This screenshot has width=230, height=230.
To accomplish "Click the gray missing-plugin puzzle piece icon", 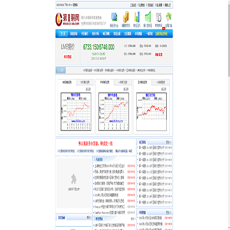I will (73, 179).
